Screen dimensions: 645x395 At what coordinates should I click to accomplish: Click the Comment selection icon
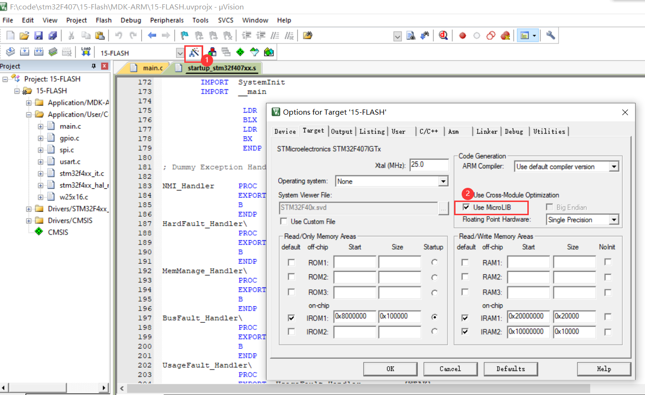click(x=275, y=35)
